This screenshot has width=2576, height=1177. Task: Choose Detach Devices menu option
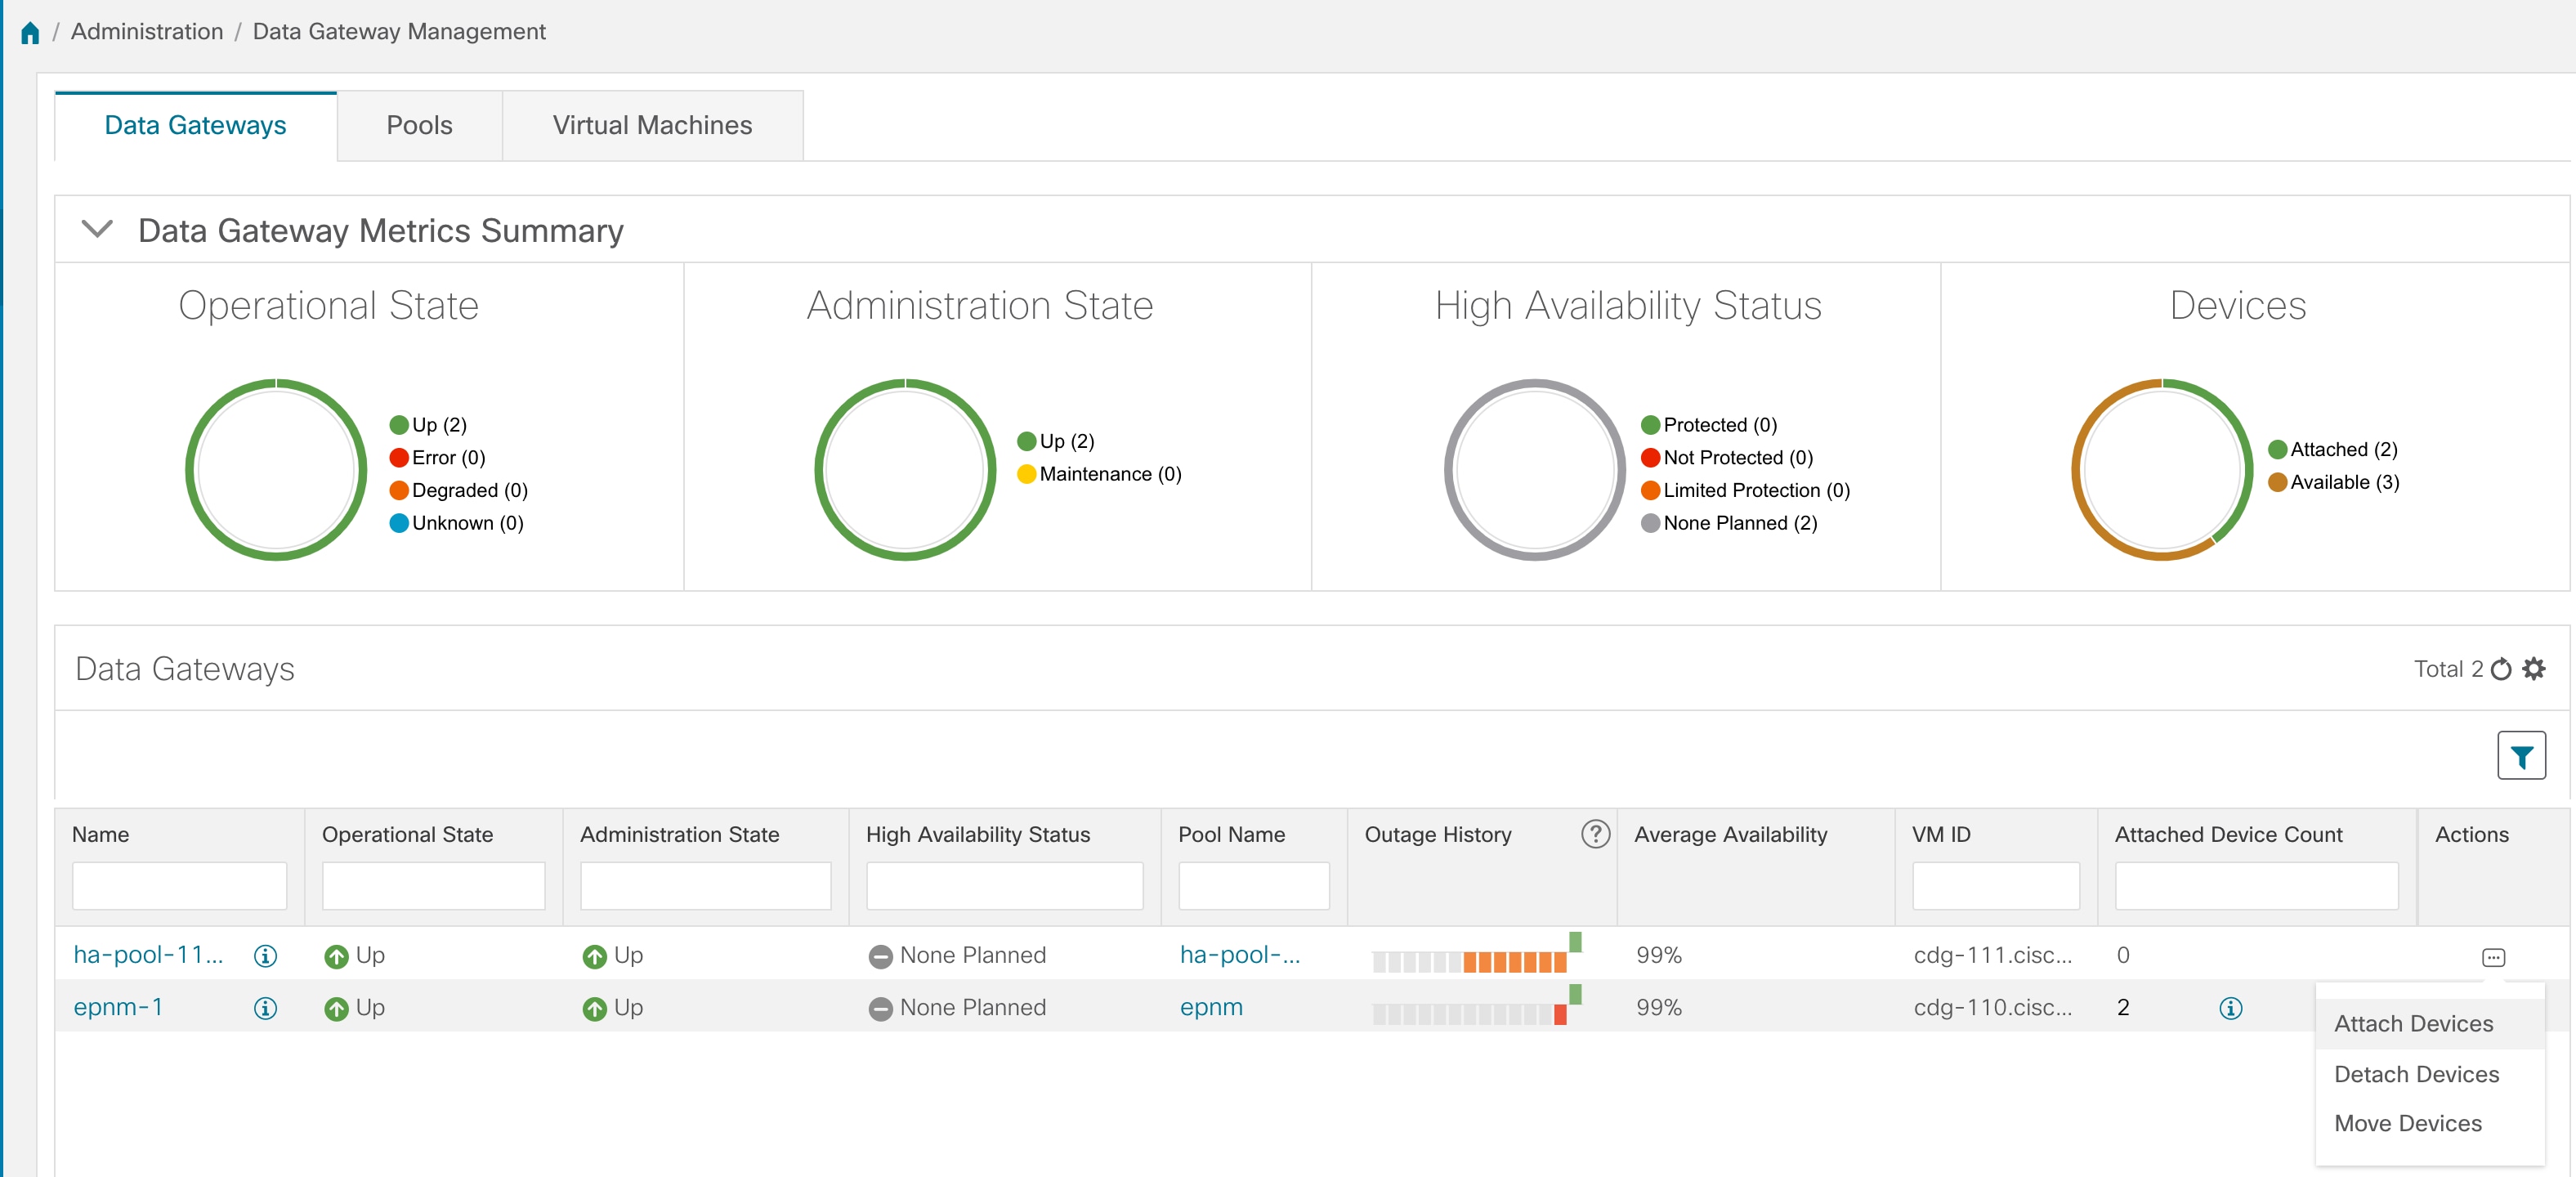point(2415,1074)
